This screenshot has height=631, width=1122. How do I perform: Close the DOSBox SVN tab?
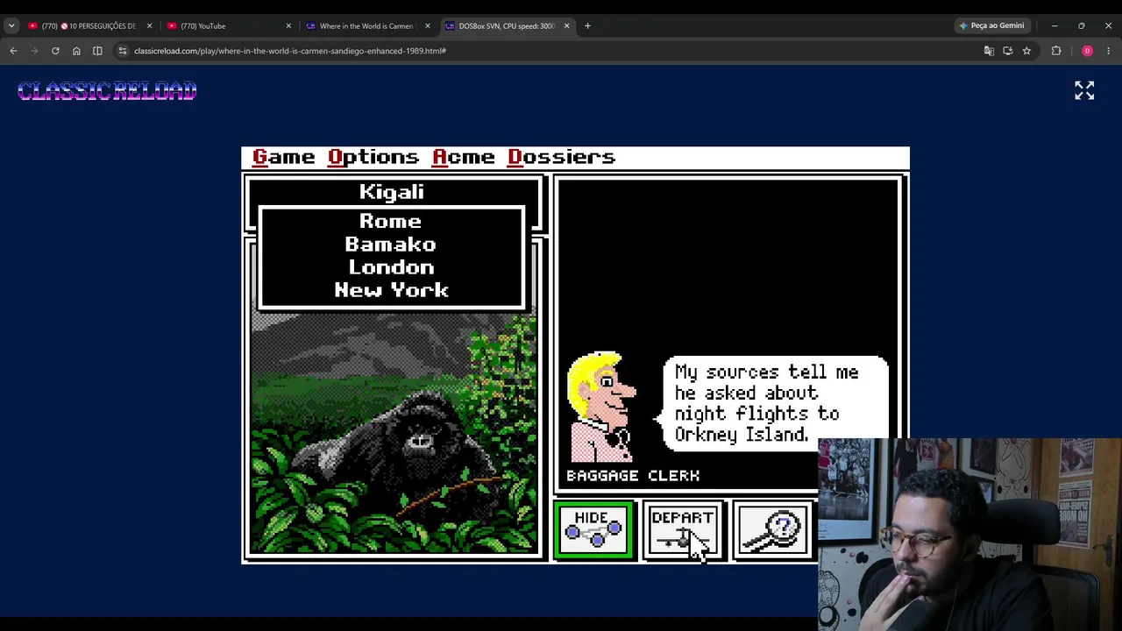(x=566, y=26)
